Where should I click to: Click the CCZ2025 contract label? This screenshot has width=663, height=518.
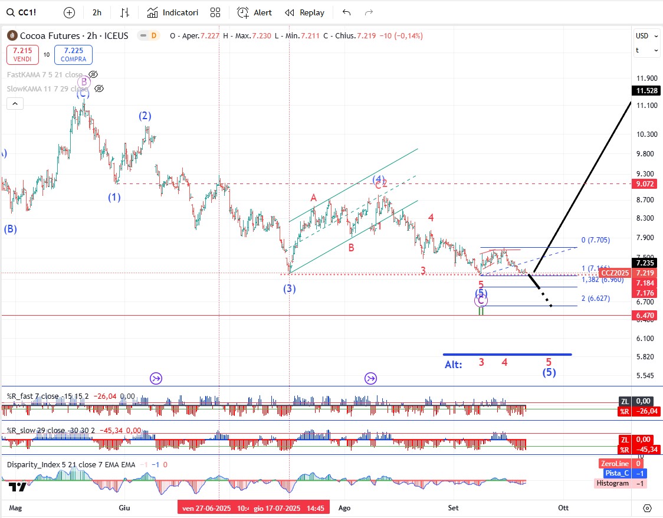615,273
